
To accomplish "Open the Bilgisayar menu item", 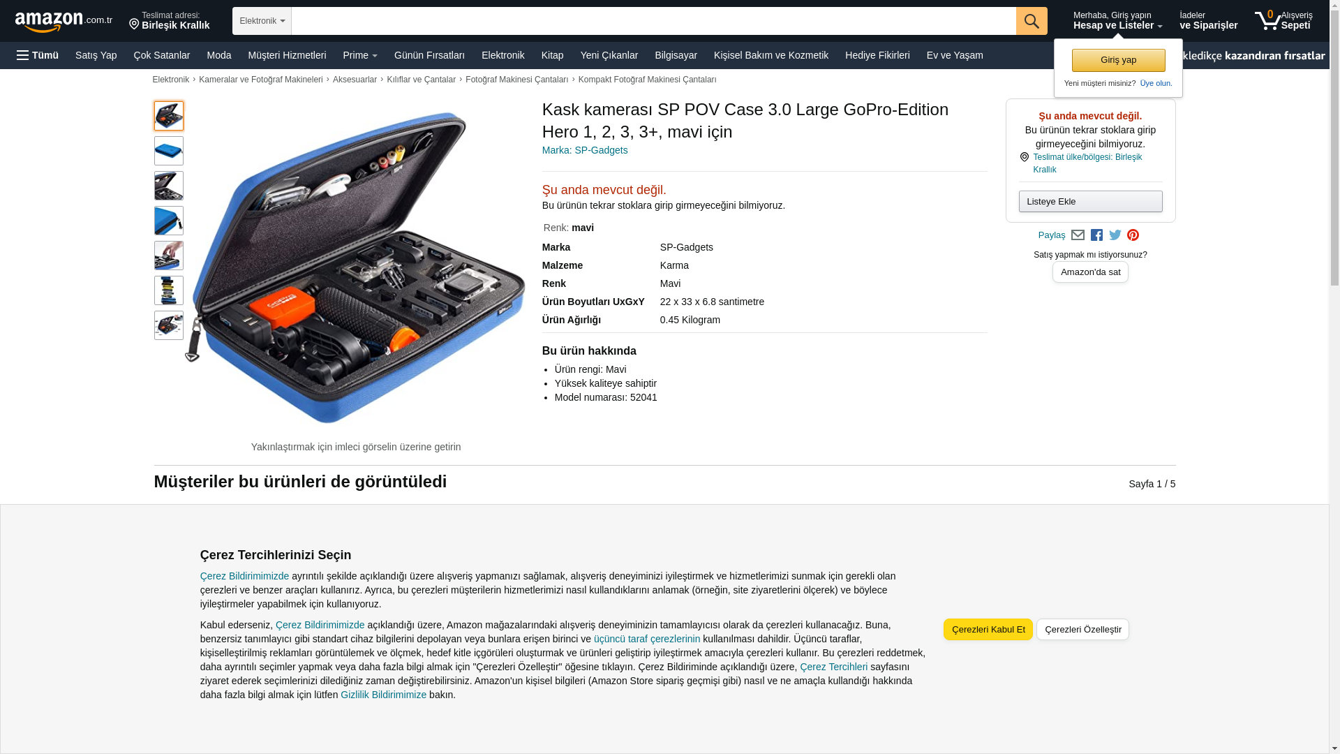I will point(676,55).
